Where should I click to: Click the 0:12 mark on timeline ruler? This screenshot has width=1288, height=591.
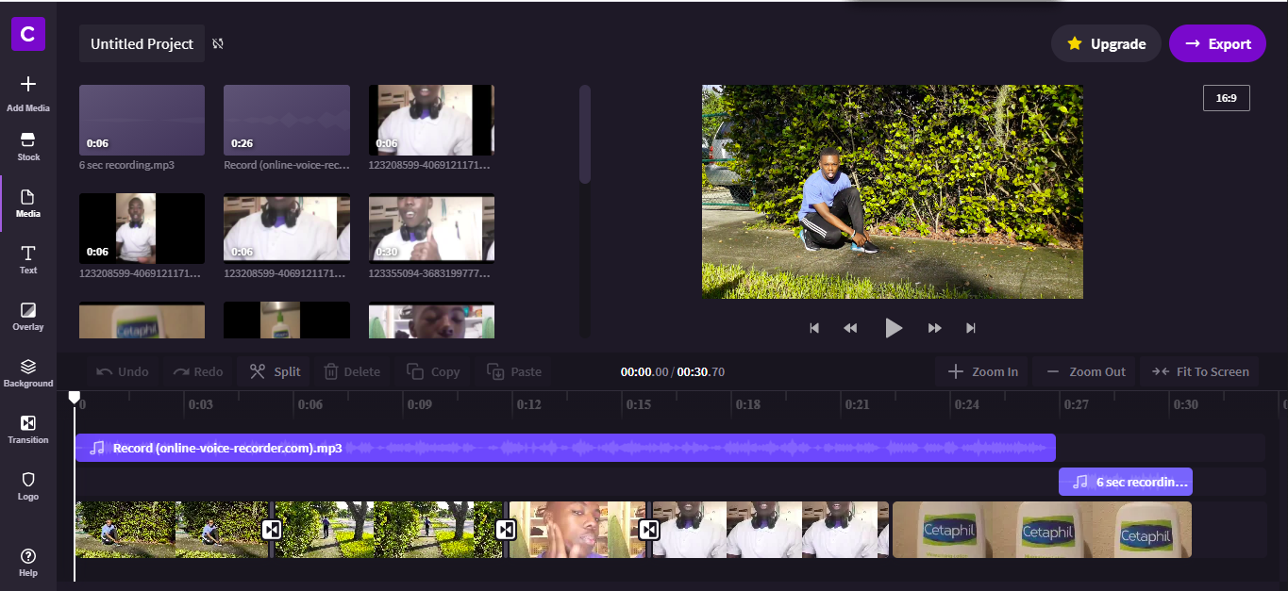528,404
